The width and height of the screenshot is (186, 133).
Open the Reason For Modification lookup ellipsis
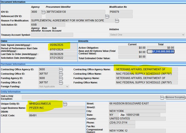pyautogui.click(x=117, y=21)
